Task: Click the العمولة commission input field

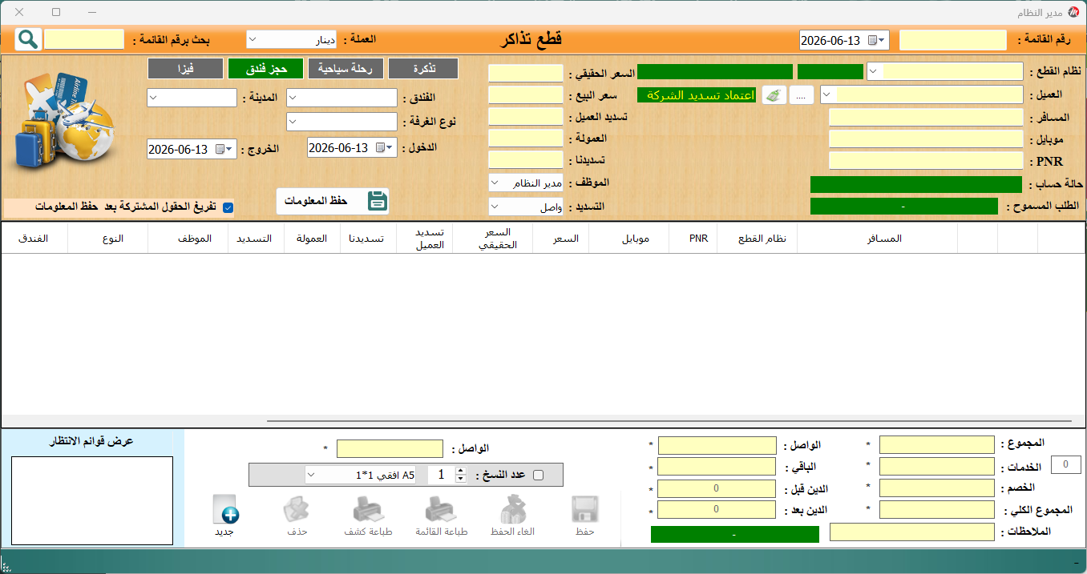Action: click(x=526, y=138)
